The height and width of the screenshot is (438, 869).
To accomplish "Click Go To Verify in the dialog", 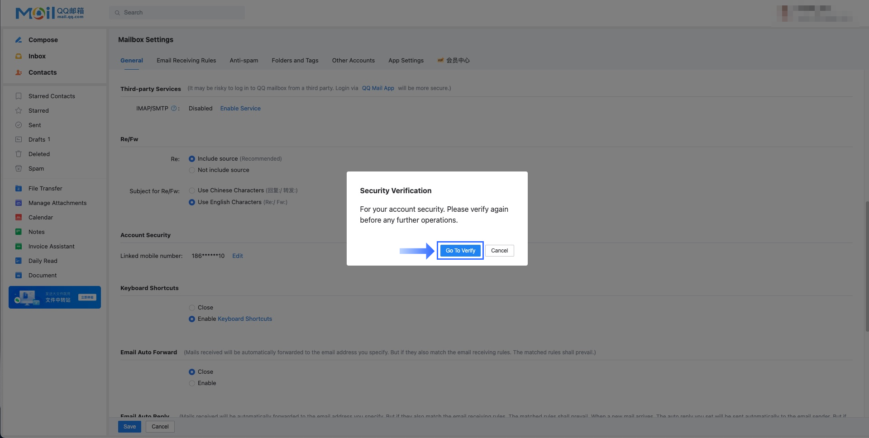I will click(x=460, y=250).
